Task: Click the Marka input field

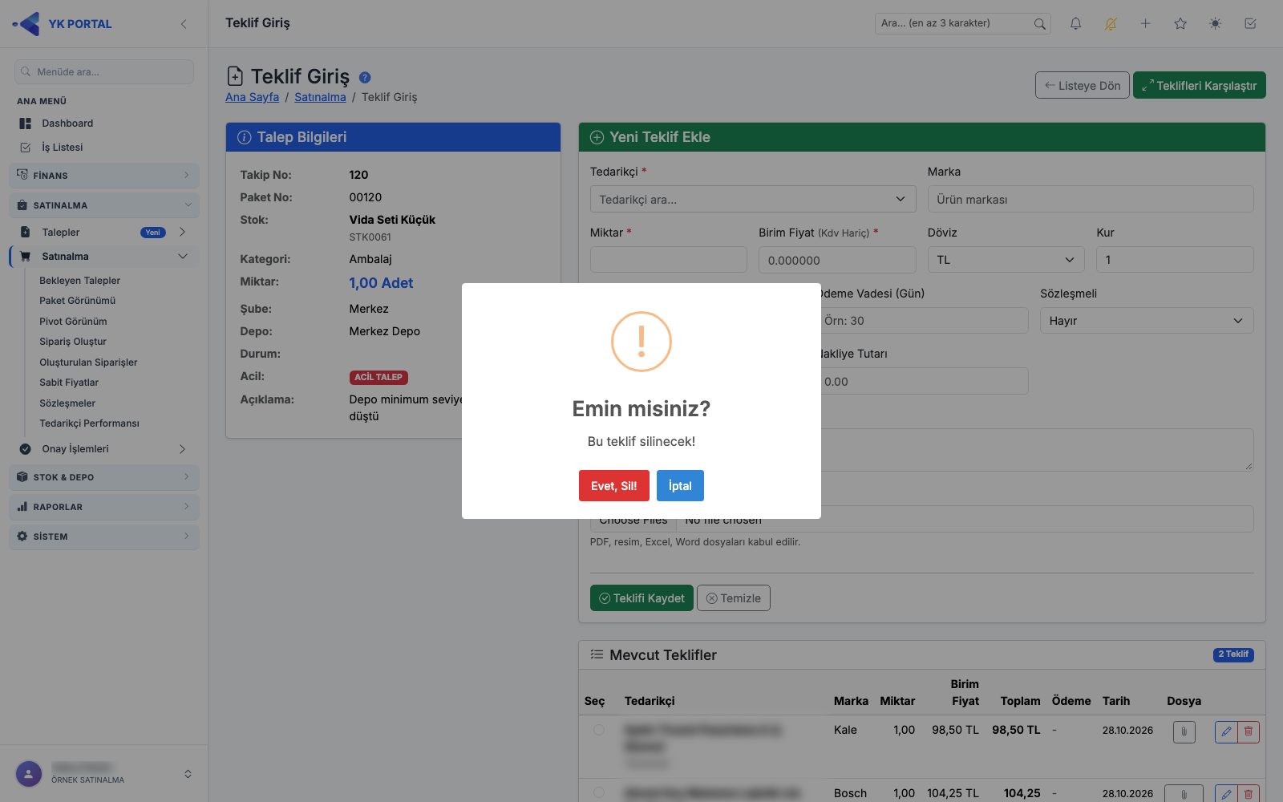Action: [1091, 199]
